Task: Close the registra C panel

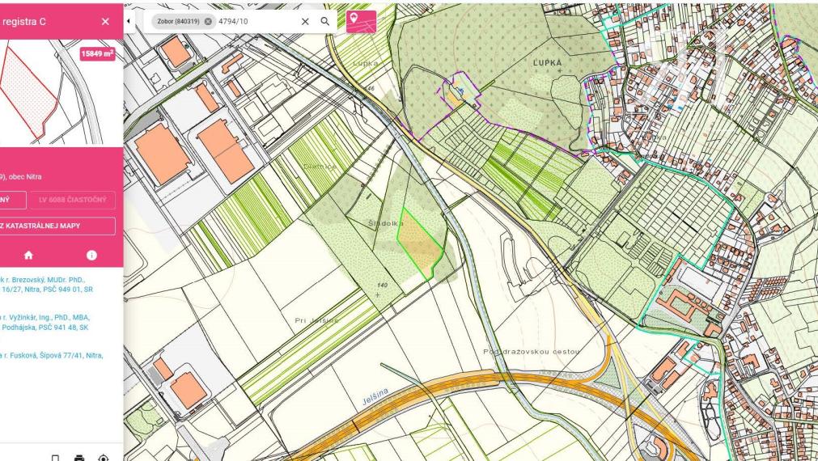Action: (105, 22)
